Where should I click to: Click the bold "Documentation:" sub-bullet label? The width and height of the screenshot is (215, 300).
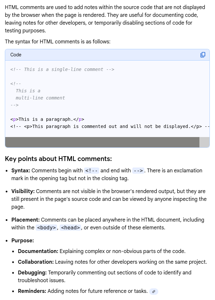coord(38,251)
